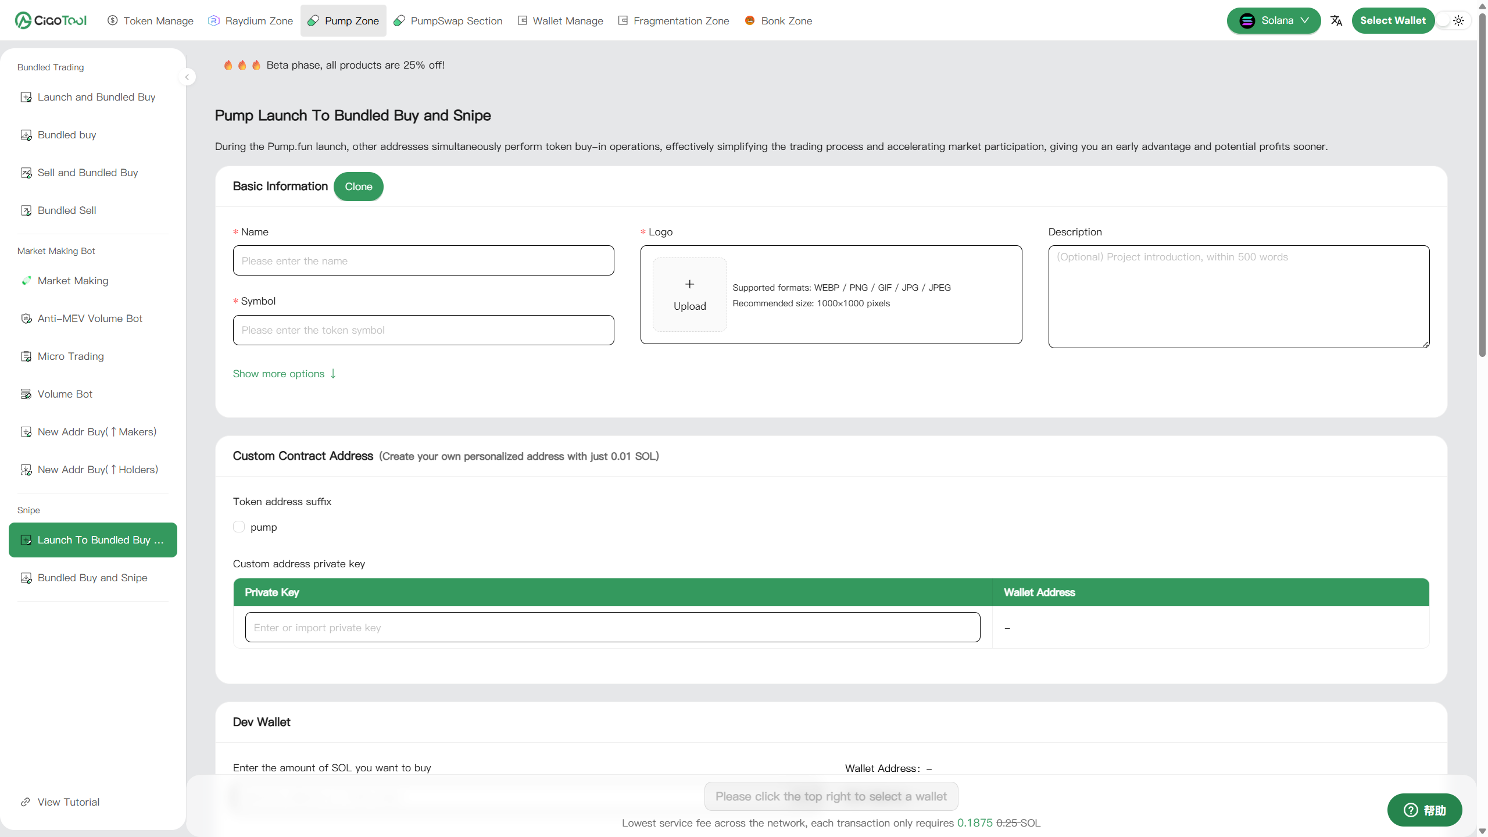The height and width of the screenshot is (837, 1488).
Task: Collapse the sidebar with the chevron
Action: click(187, 77)
